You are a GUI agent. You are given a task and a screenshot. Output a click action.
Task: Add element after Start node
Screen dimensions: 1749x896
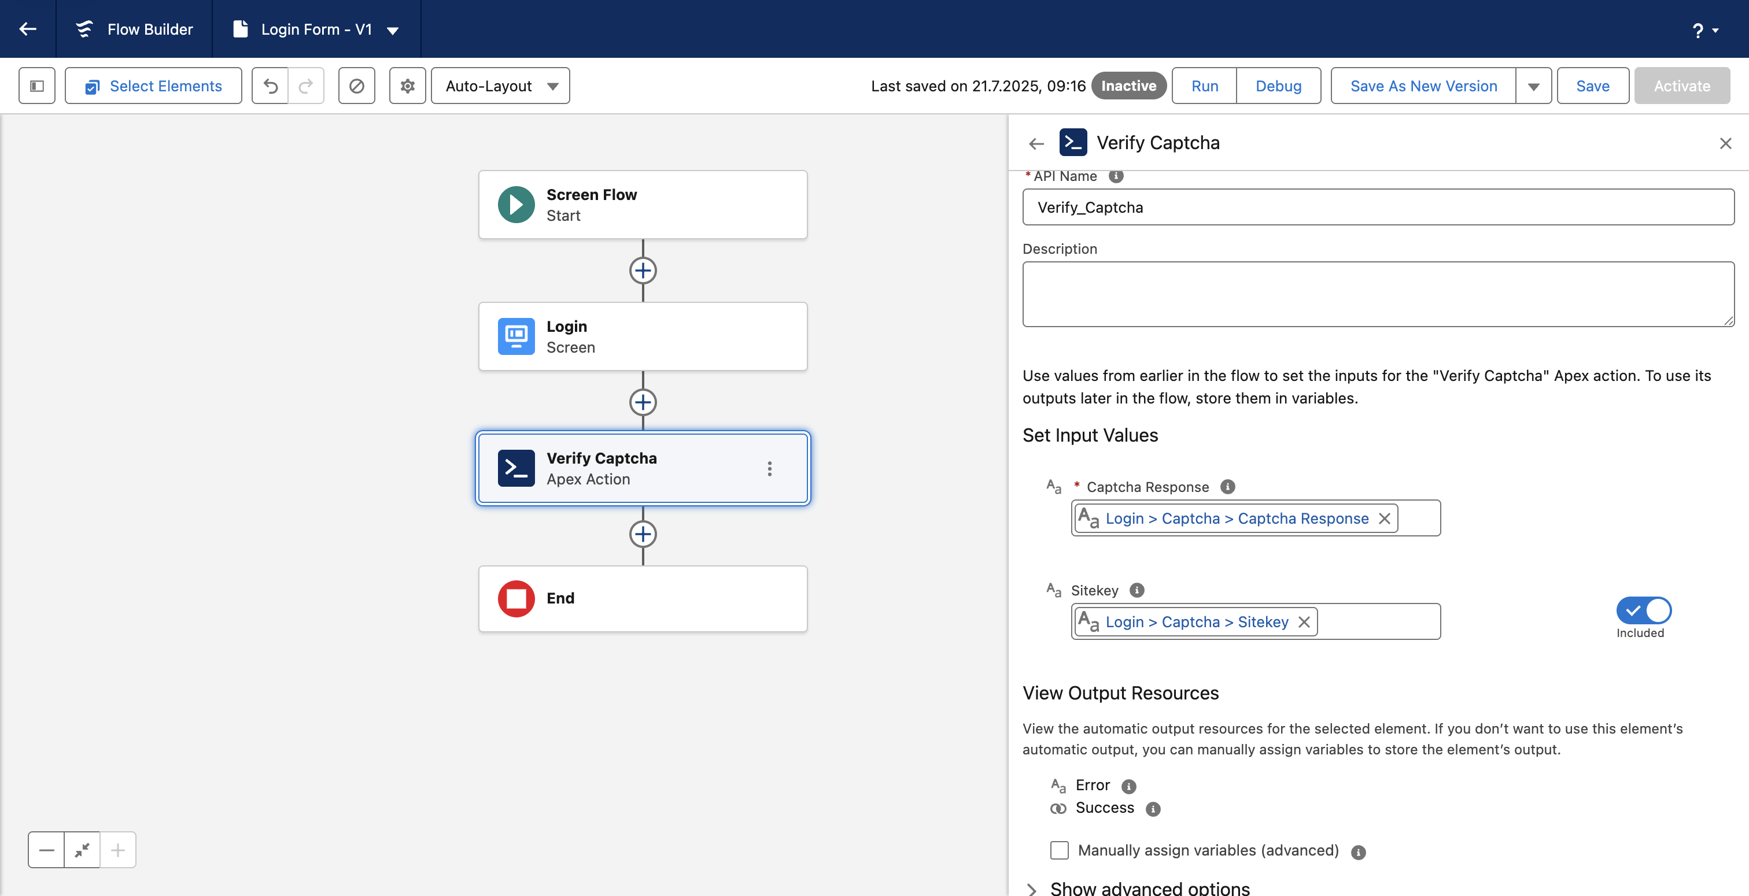(643, 271)
